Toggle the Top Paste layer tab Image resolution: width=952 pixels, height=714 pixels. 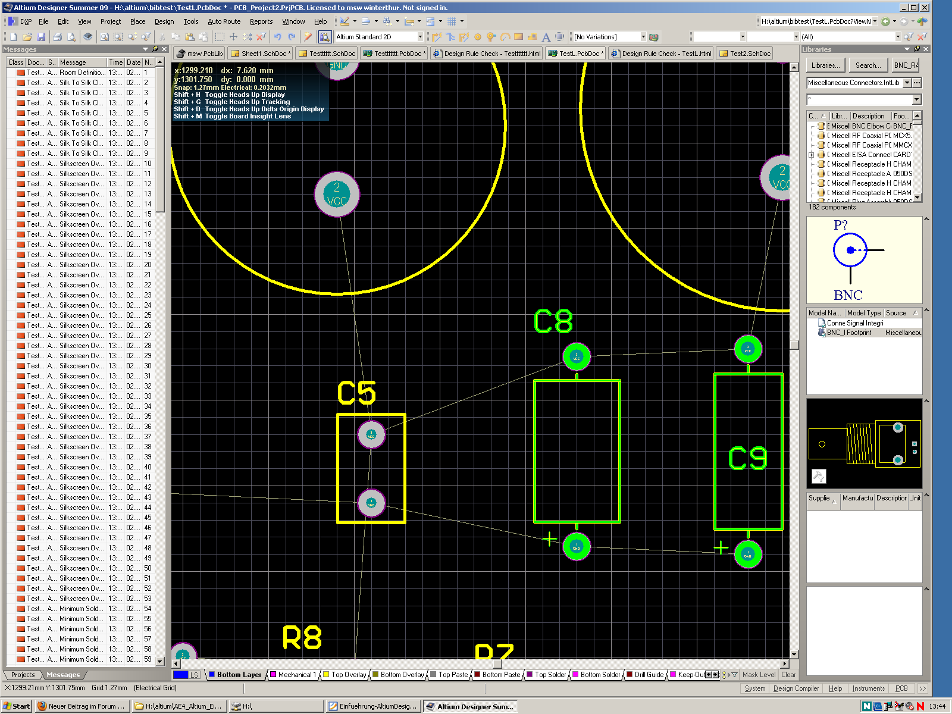pos(449,675)
